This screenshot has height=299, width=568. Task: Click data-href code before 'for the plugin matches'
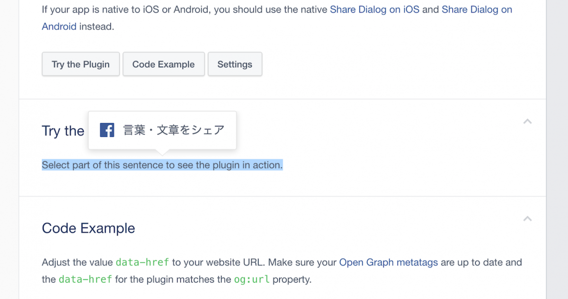[85, 279]
